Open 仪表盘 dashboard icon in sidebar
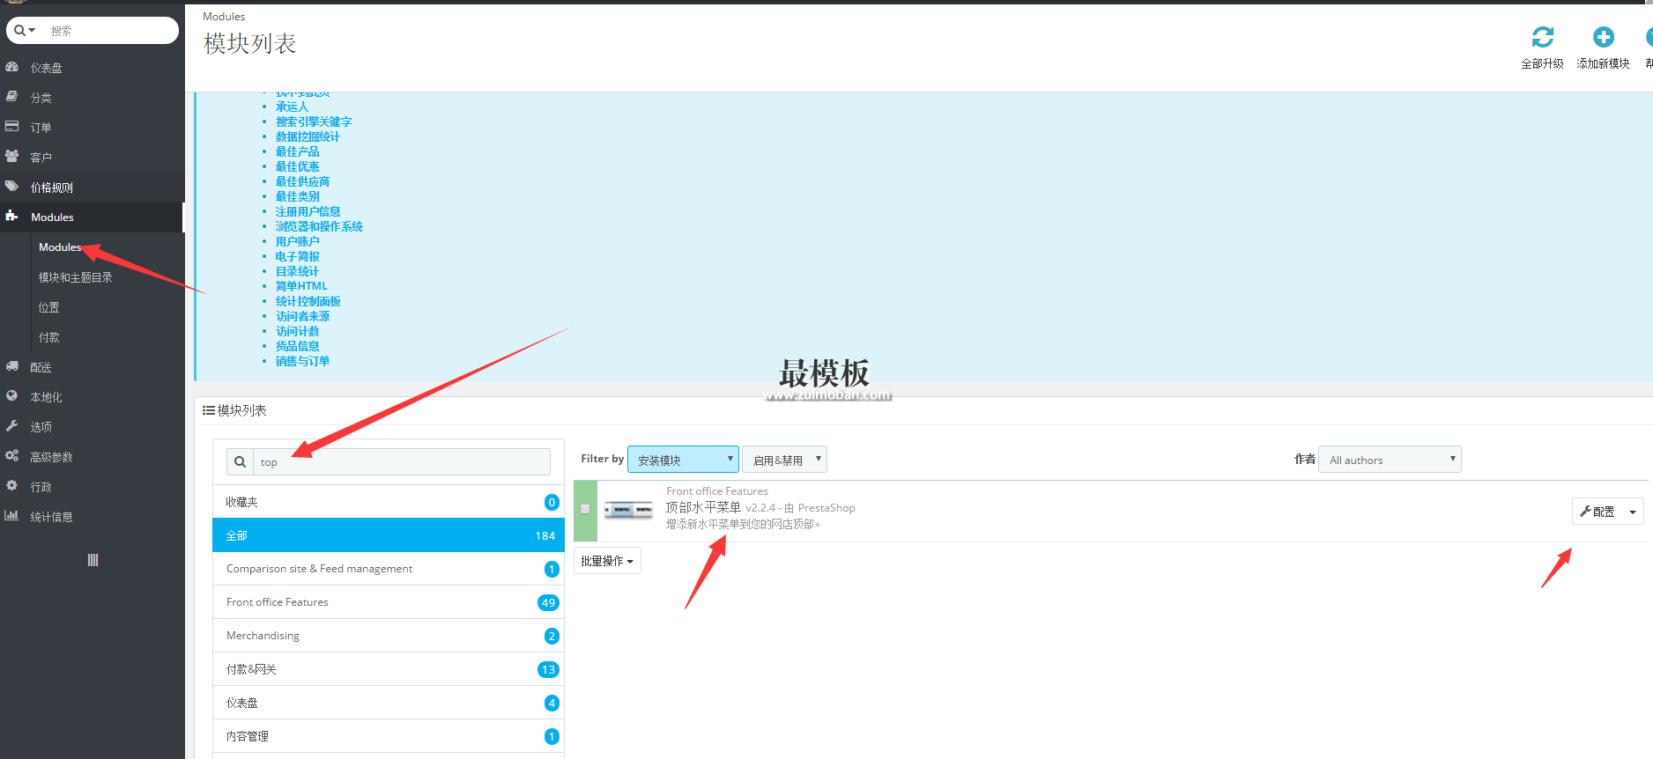This screenshot has width=1653, height=759. [x=12, y=67]
